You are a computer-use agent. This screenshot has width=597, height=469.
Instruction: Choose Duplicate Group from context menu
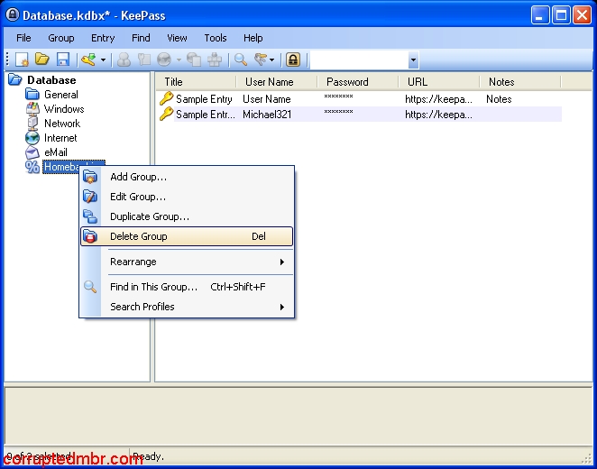click(187, 216)
